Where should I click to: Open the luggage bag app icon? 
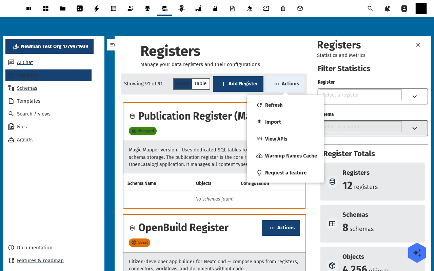tap(283, 8)
